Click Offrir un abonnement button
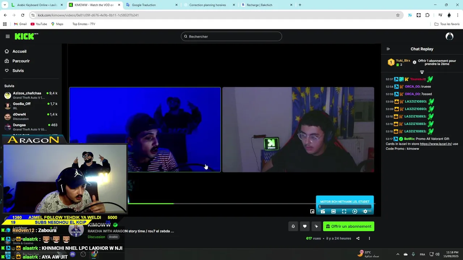The height and width of the screenshot is (260, 463). point(349,226)
